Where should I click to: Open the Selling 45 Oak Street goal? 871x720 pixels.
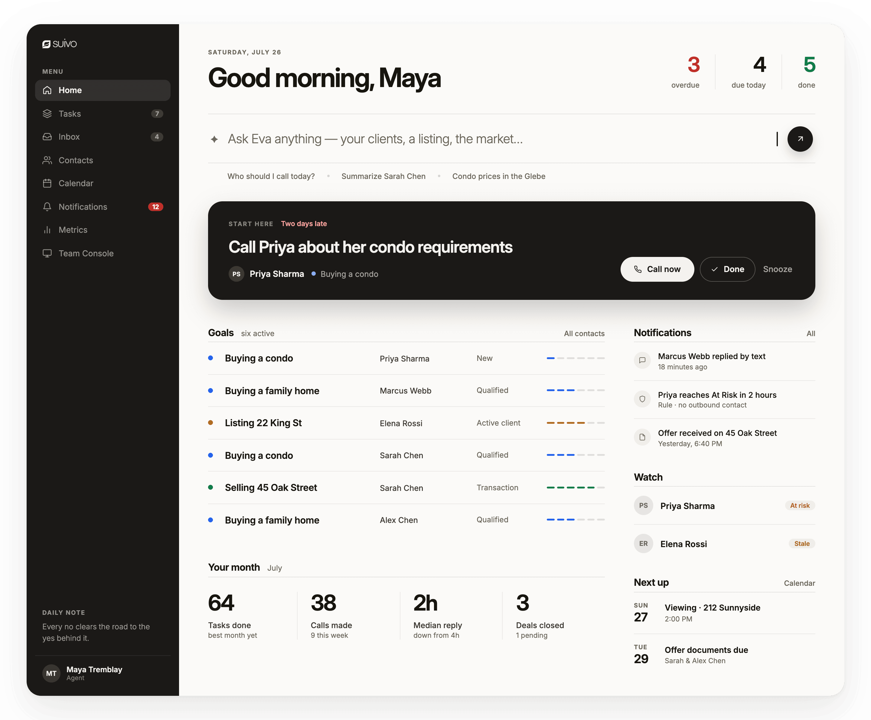406,488
